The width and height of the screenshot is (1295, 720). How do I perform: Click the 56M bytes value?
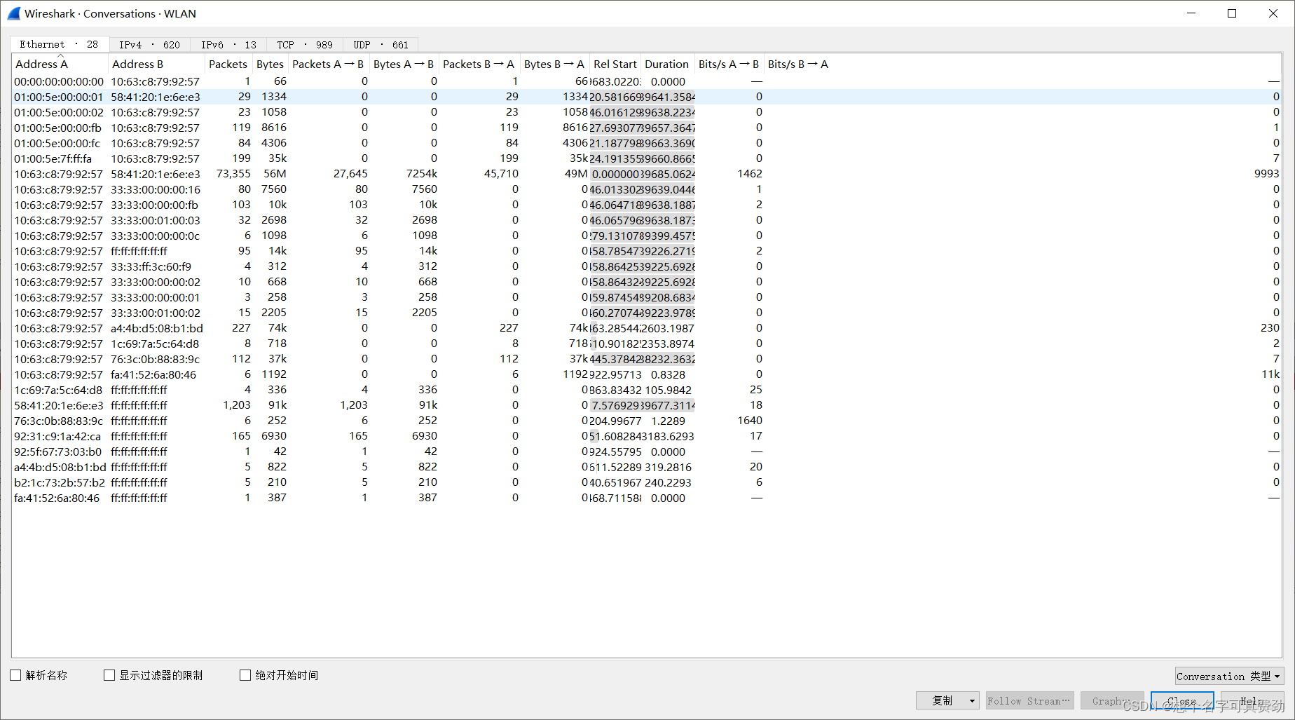(x=275, y=174)
